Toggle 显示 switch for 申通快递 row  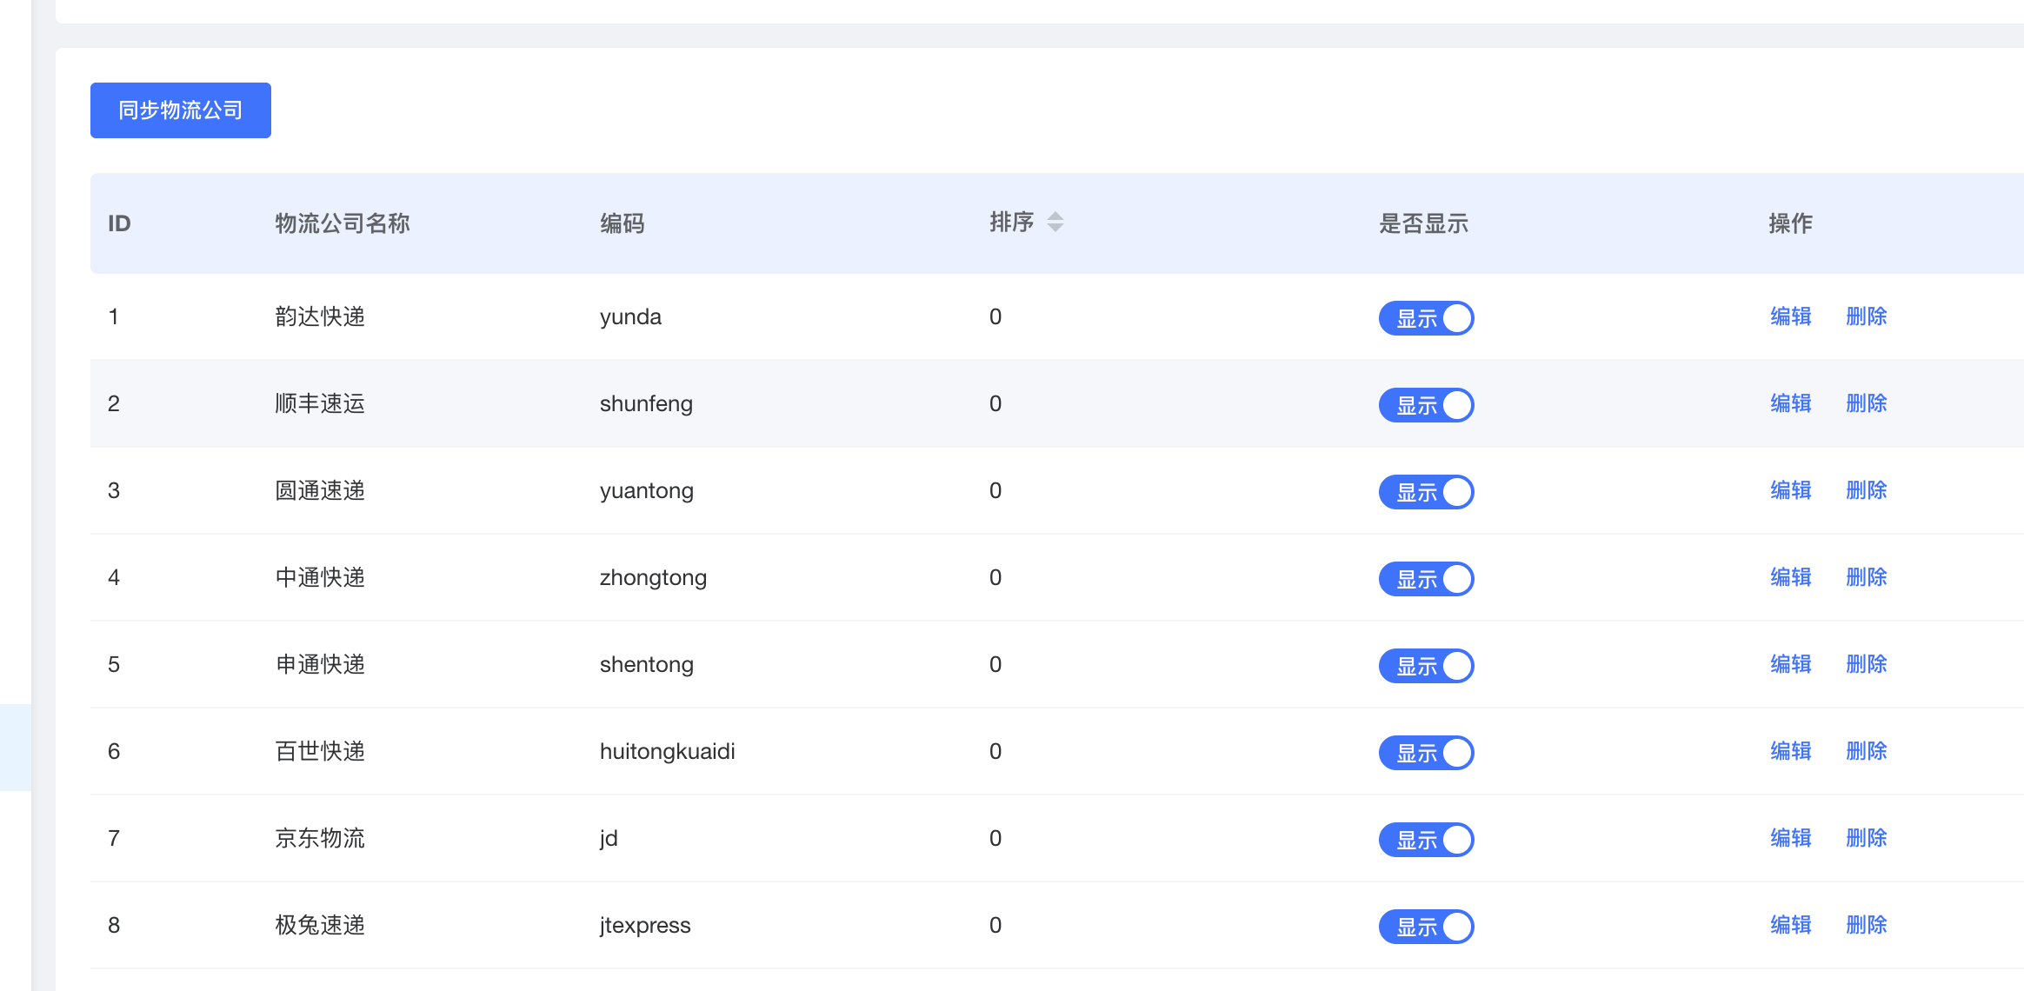pyautogui.click(x=1426, y=666)
